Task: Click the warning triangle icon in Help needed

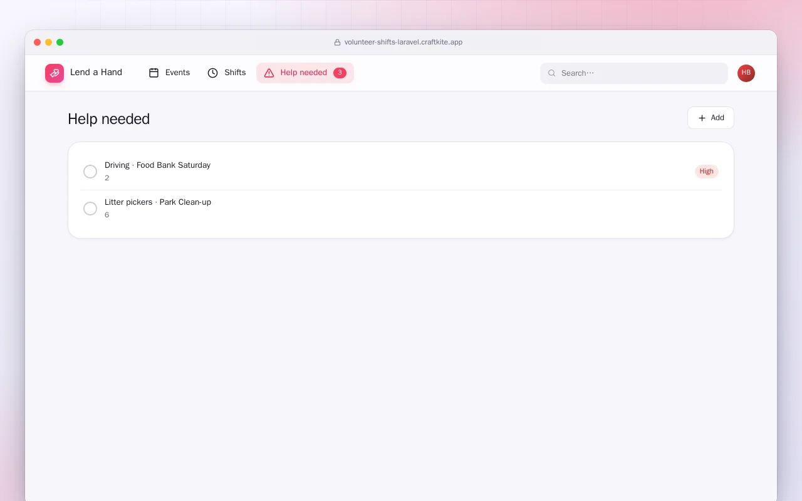Action: [269, 73]
